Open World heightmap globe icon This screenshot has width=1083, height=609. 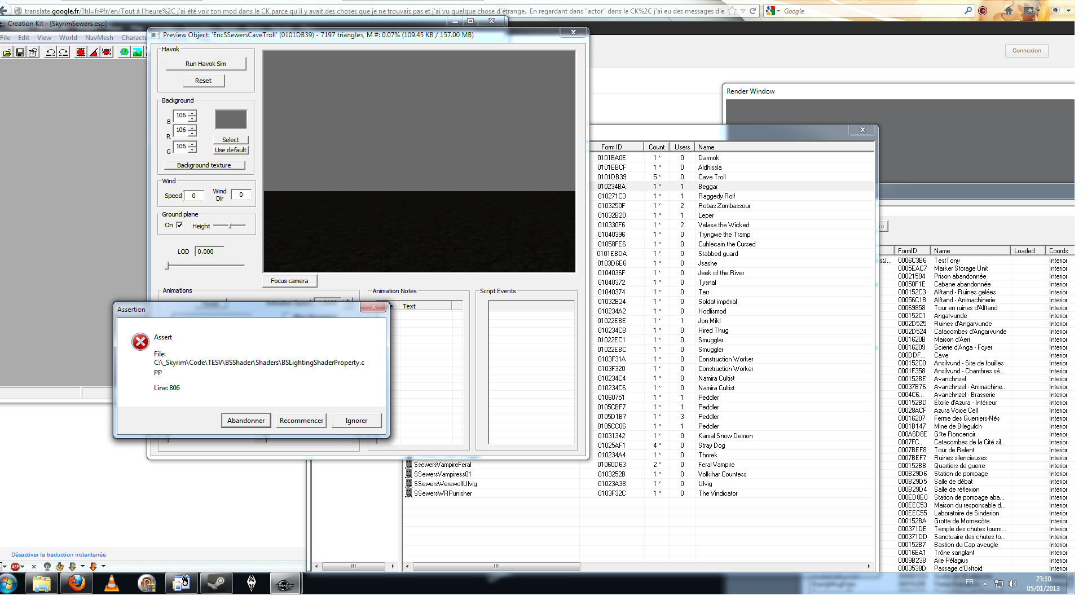pyautogui.click(x=124, y=52)
